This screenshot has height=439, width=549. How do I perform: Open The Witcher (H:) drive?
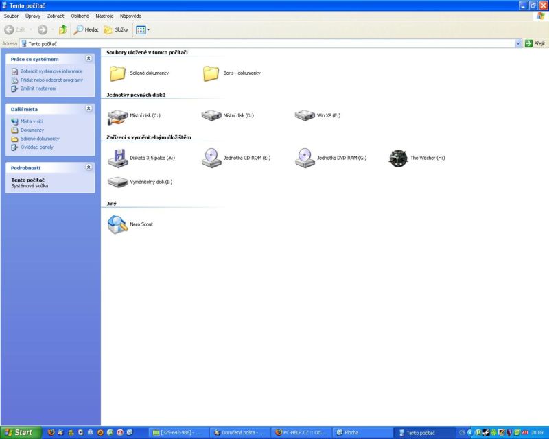(x=398, y=158)
